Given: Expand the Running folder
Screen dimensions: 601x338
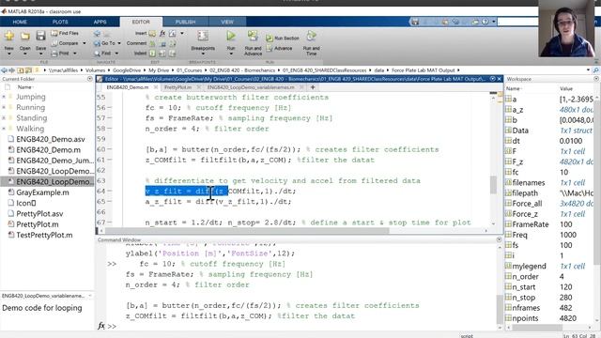Looking at the screenshot, I should click(4, 107).
